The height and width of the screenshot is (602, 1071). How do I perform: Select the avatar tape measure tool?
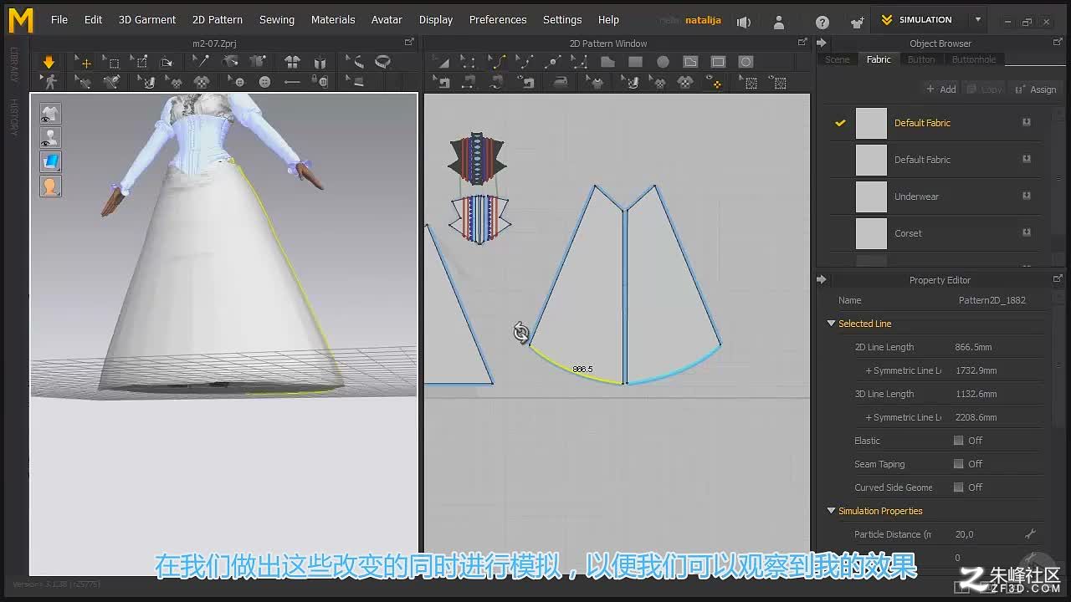tap(355, 62)
